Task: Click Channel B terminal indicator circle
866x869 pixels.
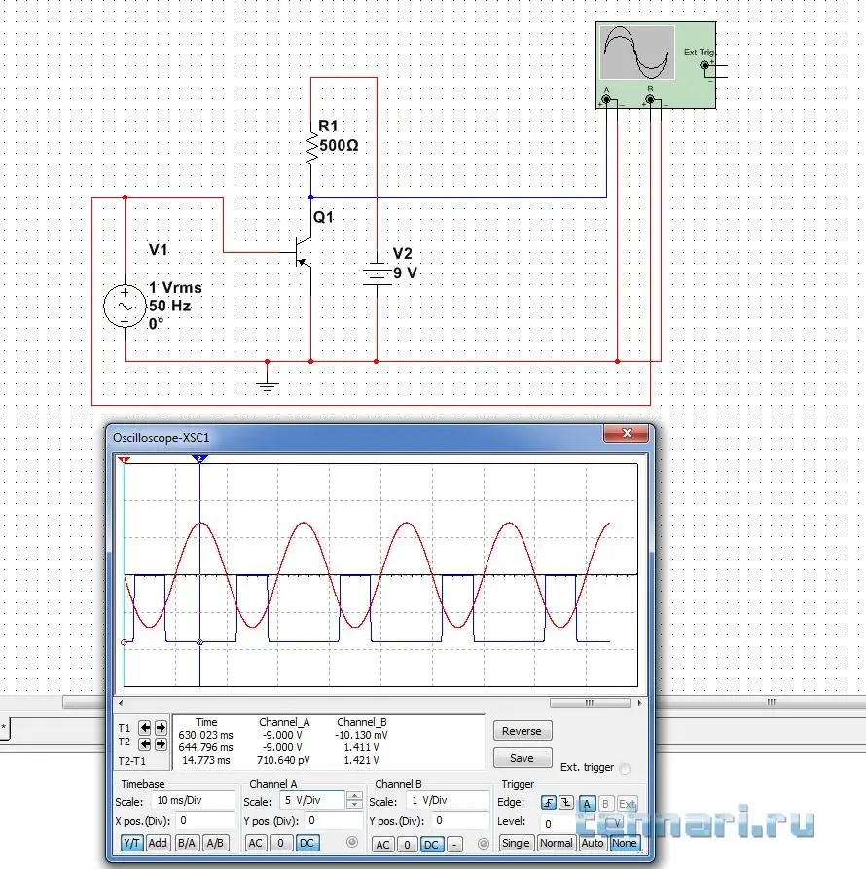Action: pyautogui.click(x=484, y=844)
